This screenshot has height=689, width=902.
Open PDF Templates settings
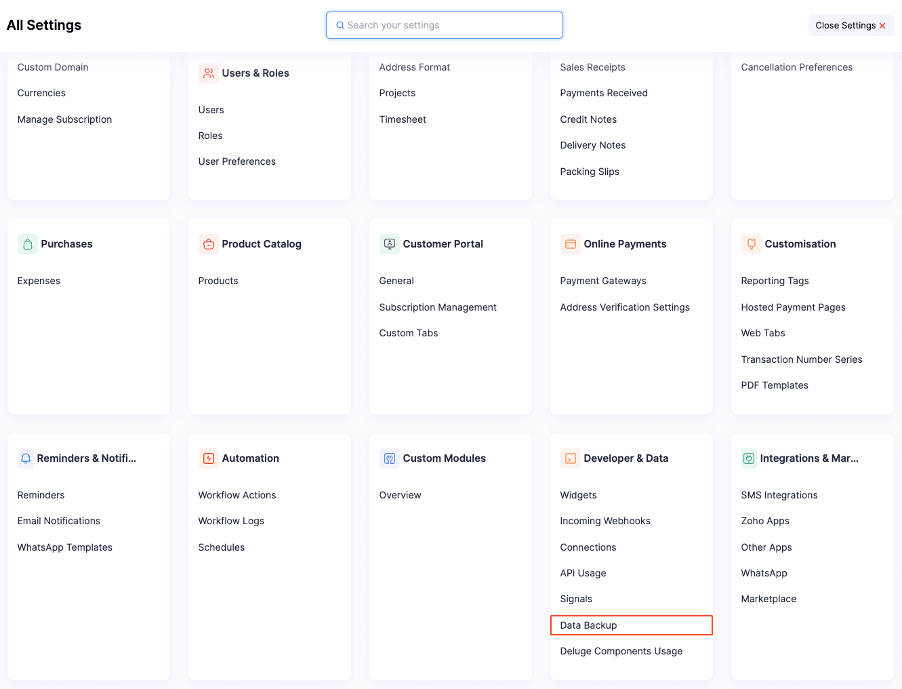click(x=775, y=385)
